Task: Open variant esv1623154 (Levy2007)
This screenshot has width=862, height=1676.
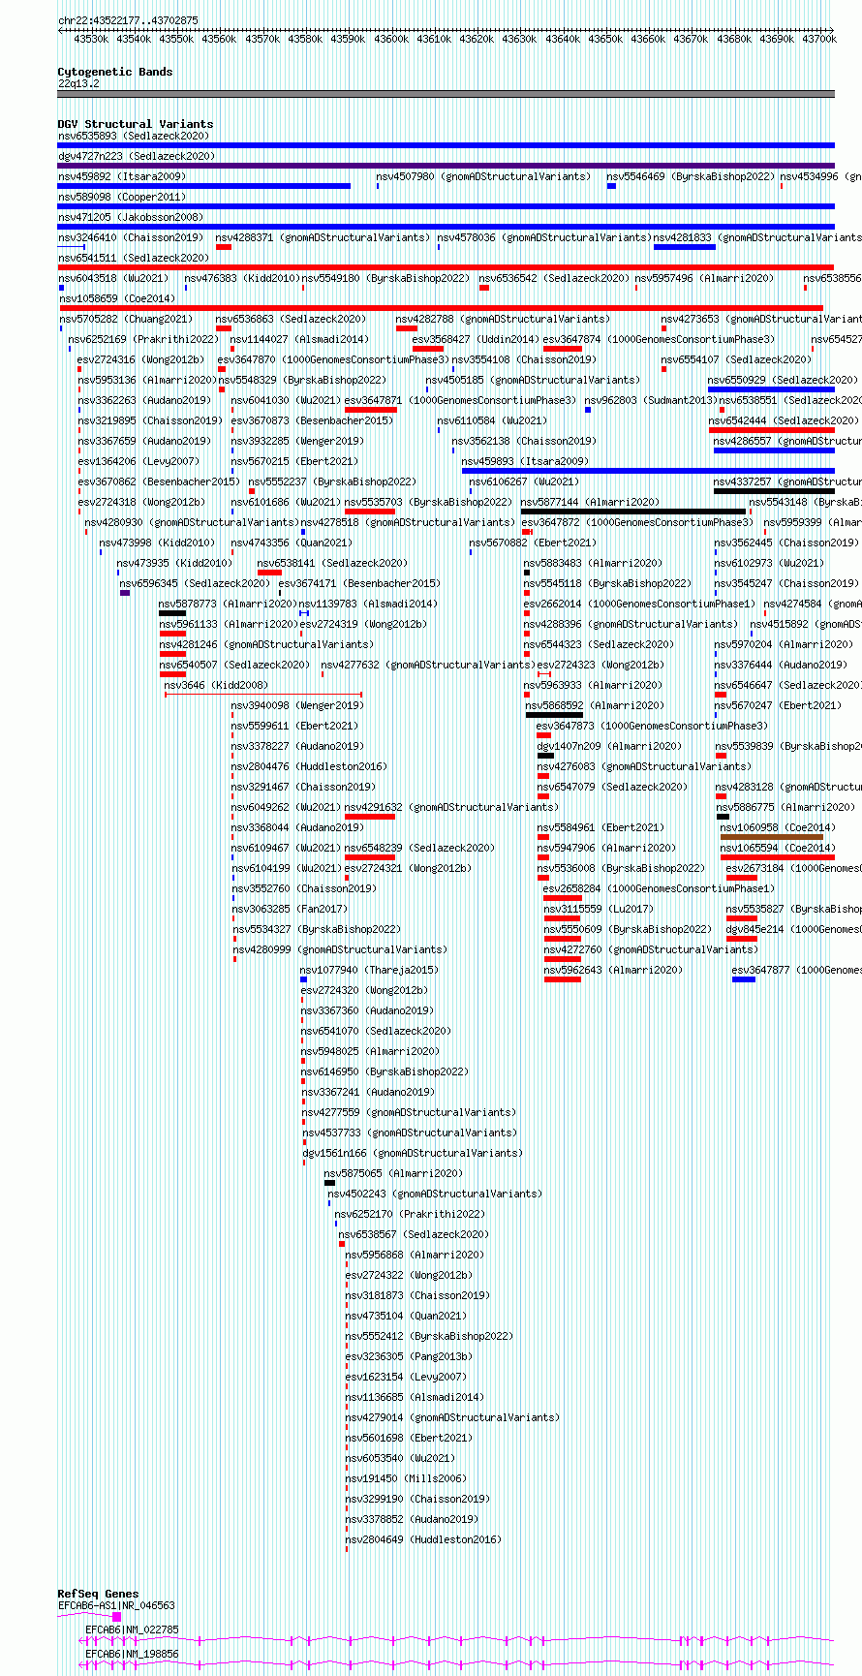Action: [405, 1377]
